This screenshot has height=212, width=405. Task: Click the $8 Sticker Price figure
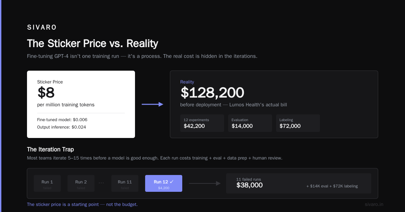pos(46,93)
